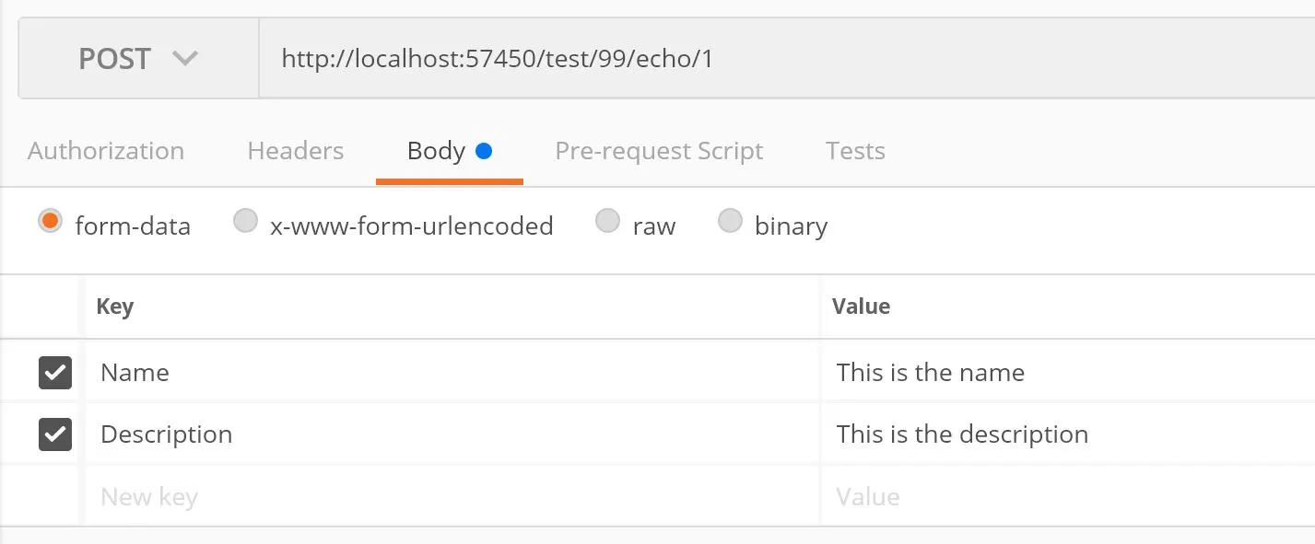The height and width of the screenshot is (544, 1315).
Task: Select the form-data radio button
Action: 50,222
